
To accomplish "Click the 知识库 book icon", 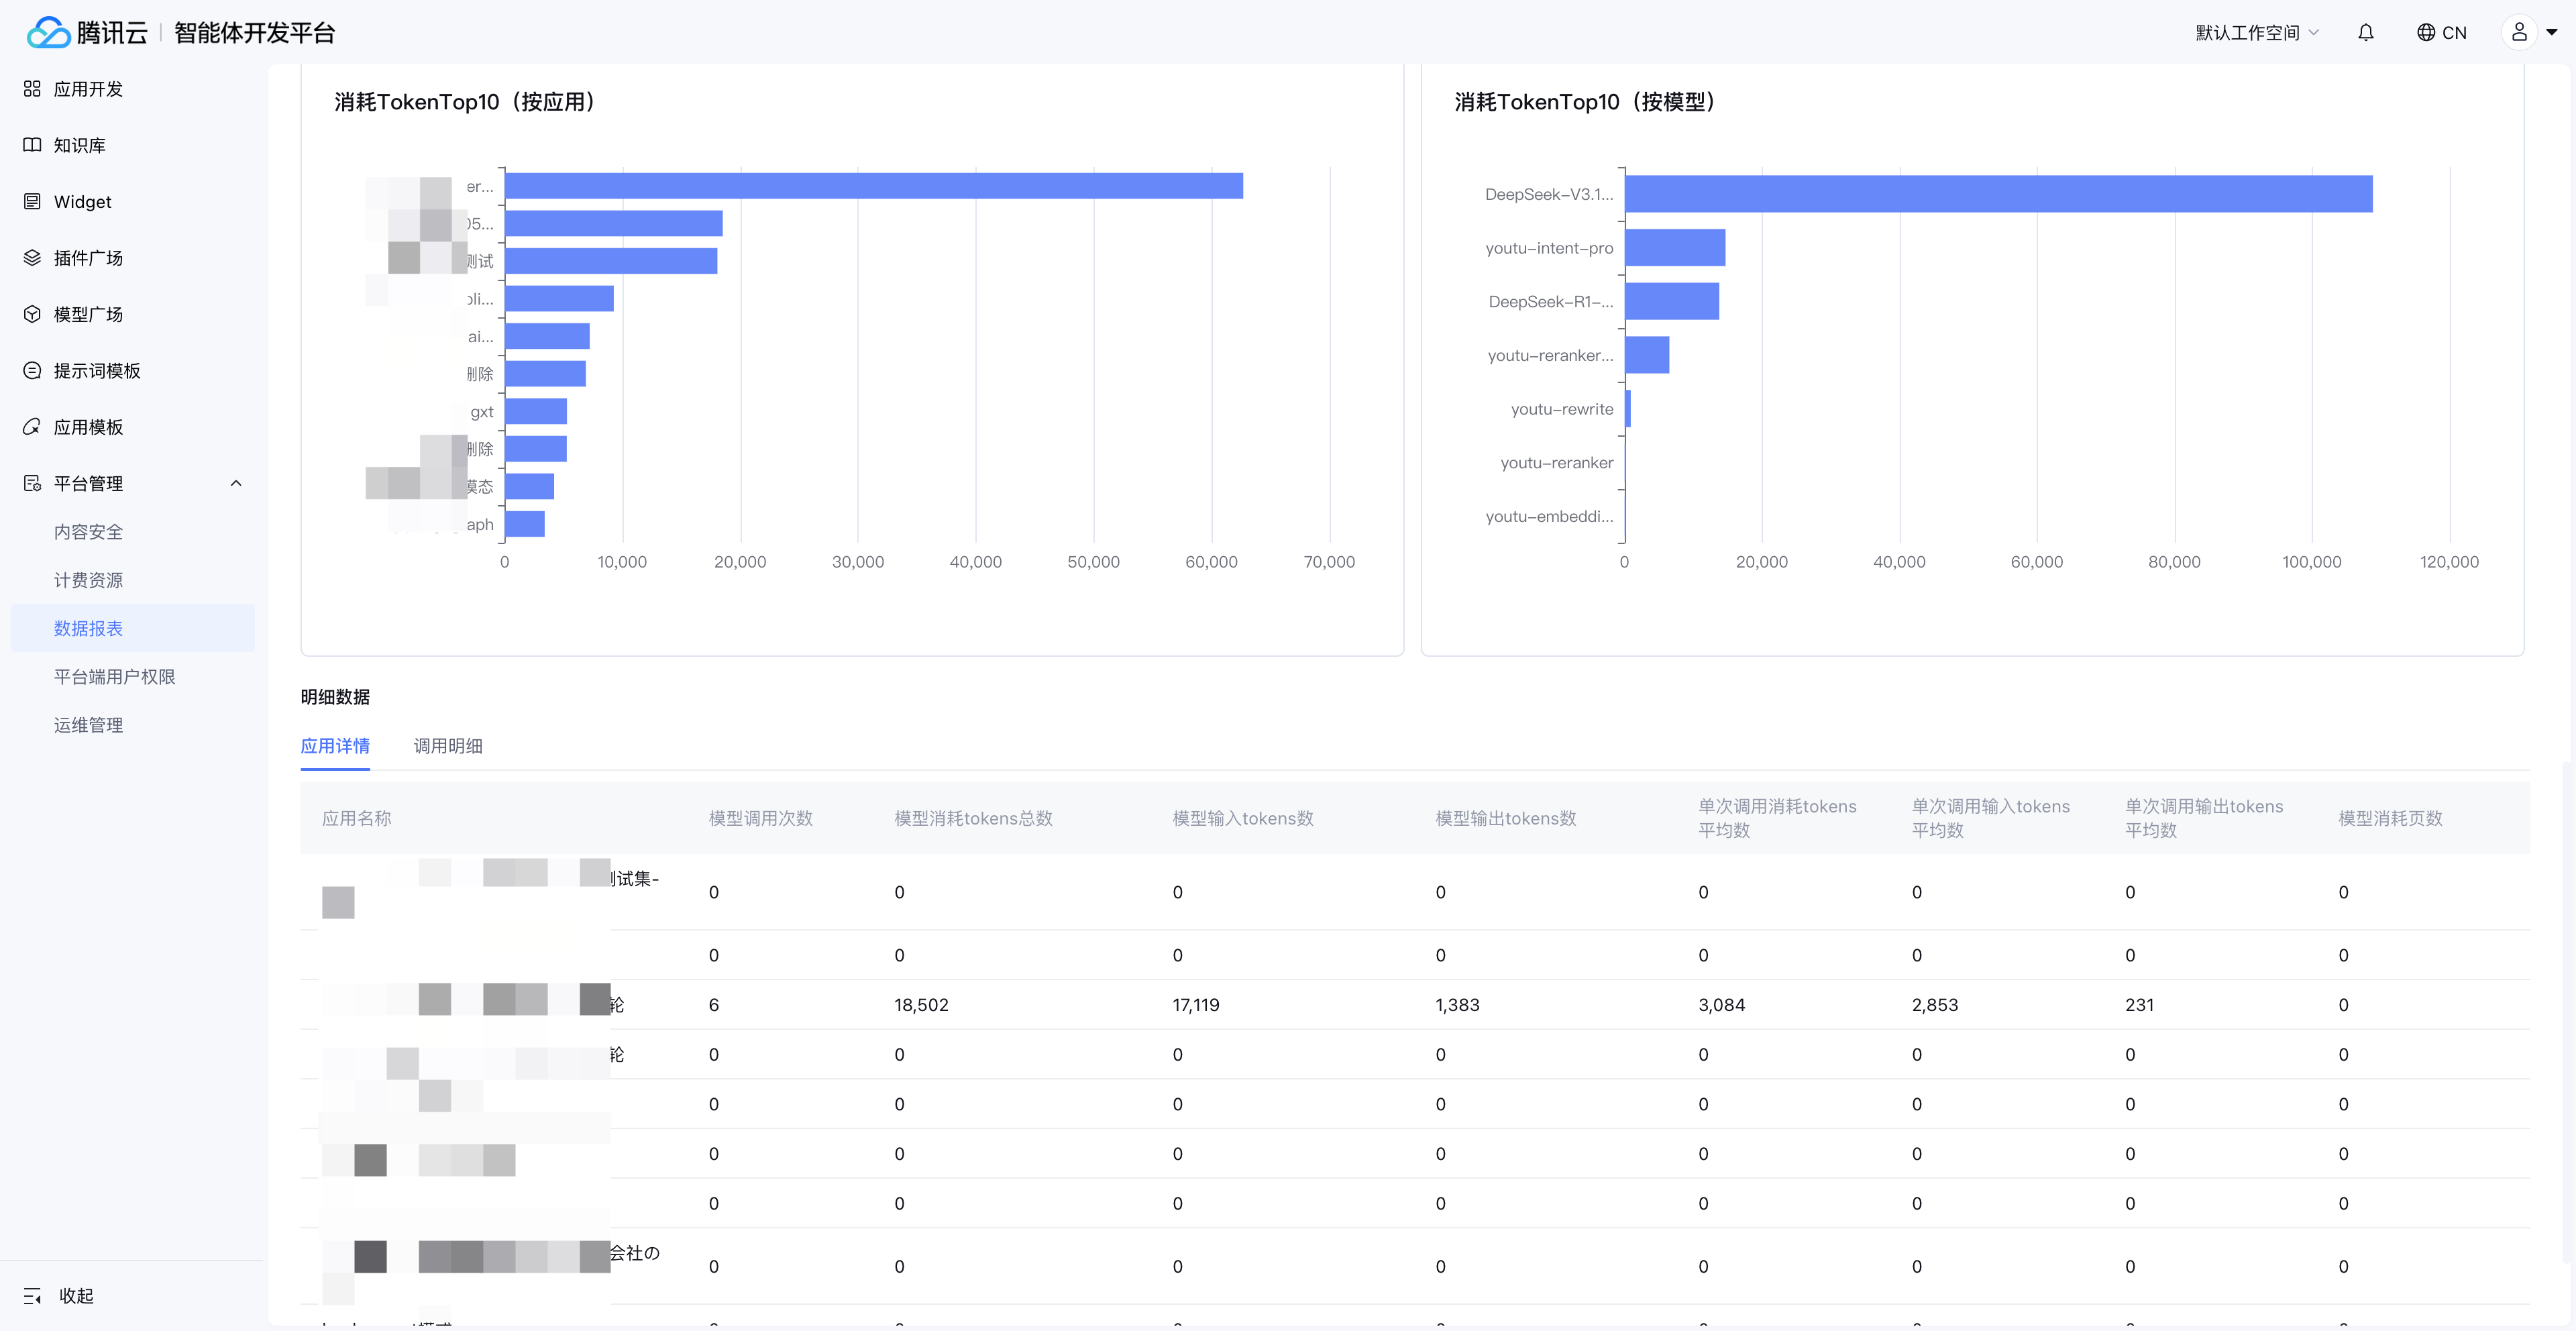I will click(32, 145).
